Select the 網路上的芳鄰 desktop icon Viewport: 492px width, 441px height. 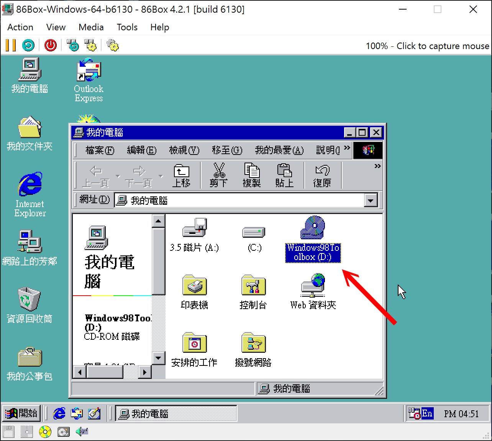coord(30,248)
